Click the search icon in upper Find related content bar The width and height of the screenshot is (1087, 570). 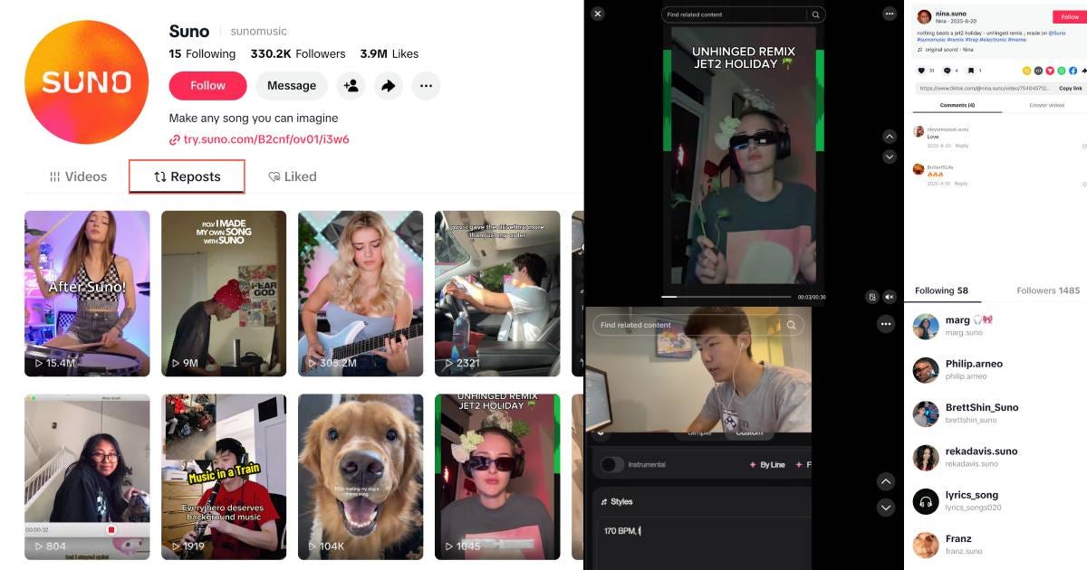(x=815, y=14)
